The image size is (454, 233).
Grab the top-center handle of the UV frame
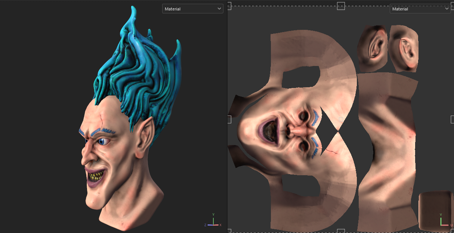(341, 6)
